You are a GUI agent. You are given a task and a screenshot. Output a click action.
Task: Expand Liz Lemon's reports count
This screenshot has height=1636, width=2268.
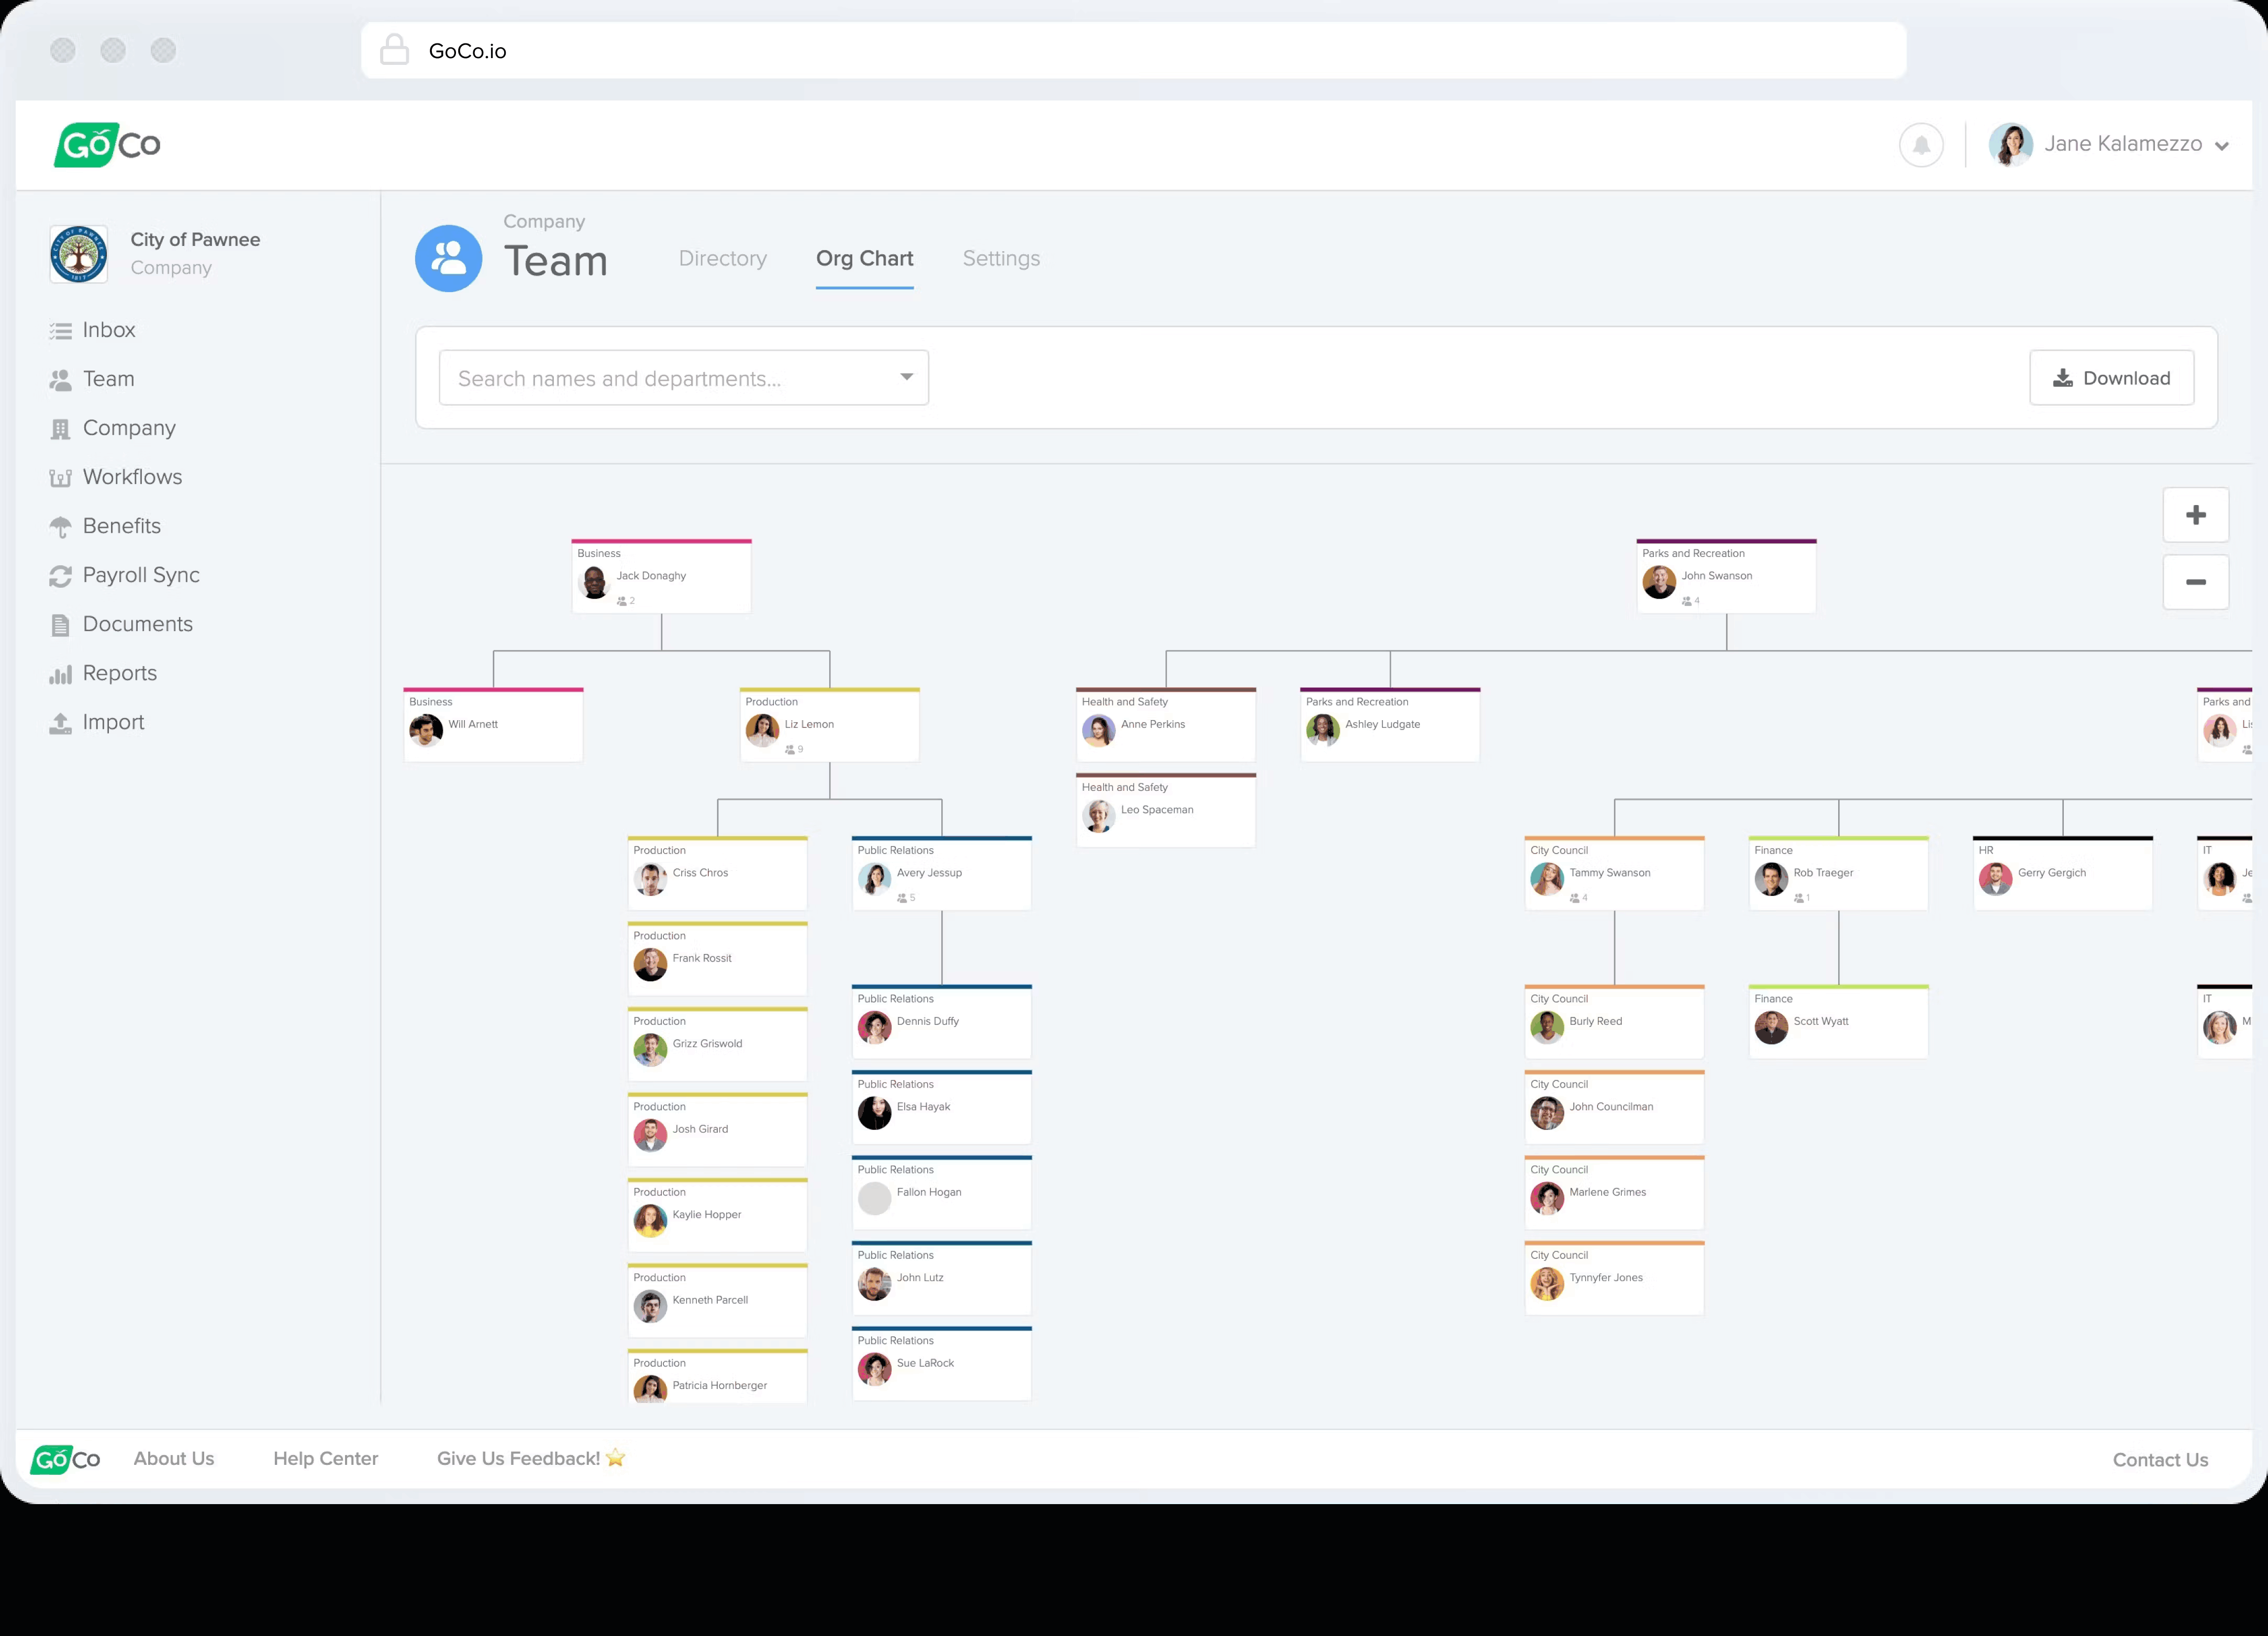[794, 748]
